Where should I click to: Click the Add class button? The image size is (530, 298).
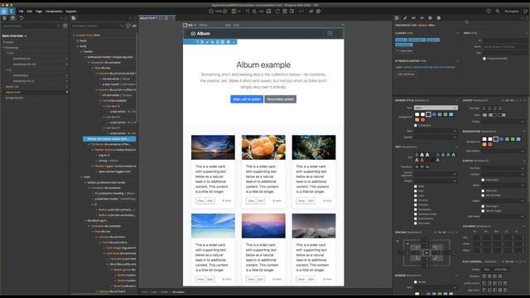[405, 50]
